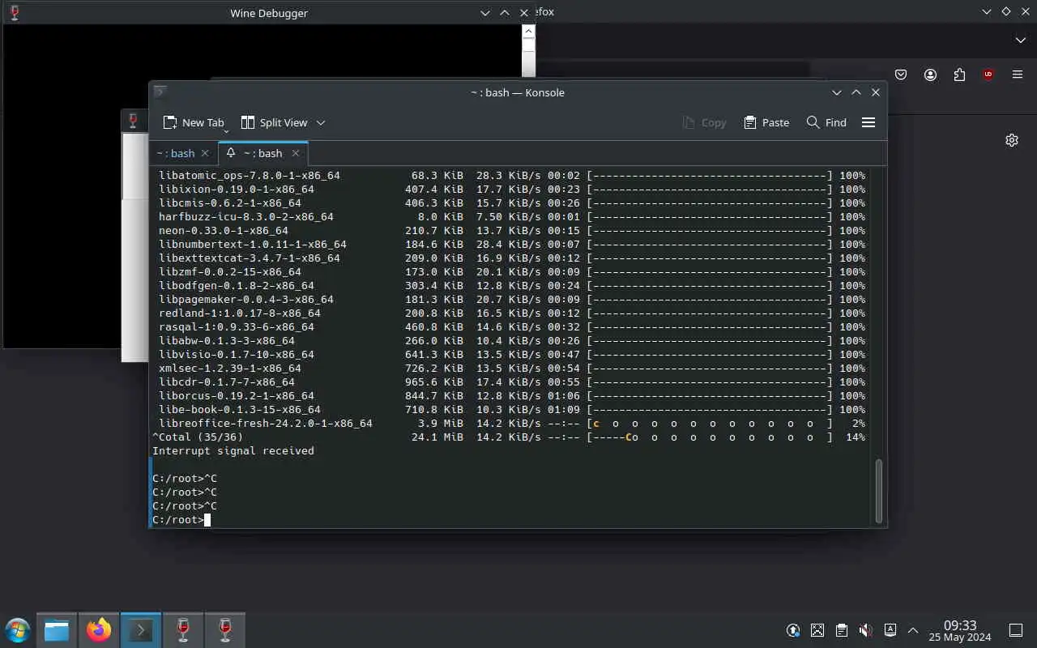Click '965.6 KiB' size of libcdr
Screen dimensions: 1037x648
coord(434,382)
